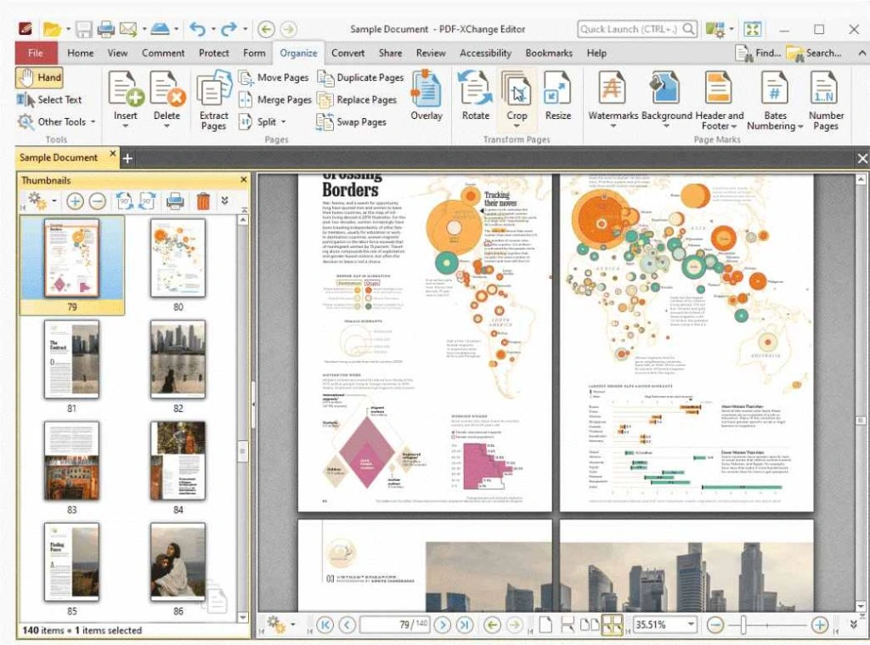This screenshot has width=870, height=645.
Task: Select Merge Pages
Action: click(x=275, y=100)
